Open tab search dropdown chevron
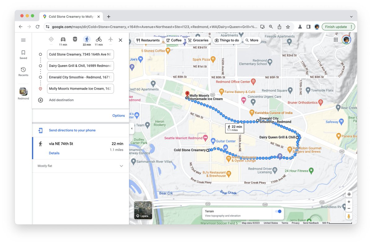372x244 pixels. pos(351,17)
